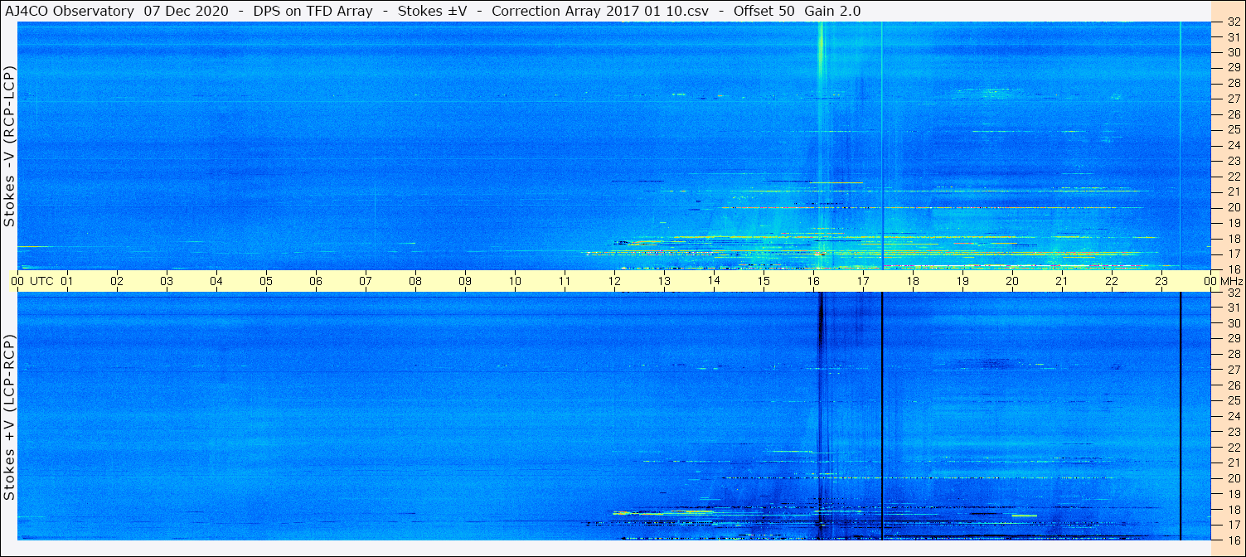The image size is (1246, 557).
Task: Click the 23 MHz label of the Stokes +V panel
Action: (x=1233, y=432)
